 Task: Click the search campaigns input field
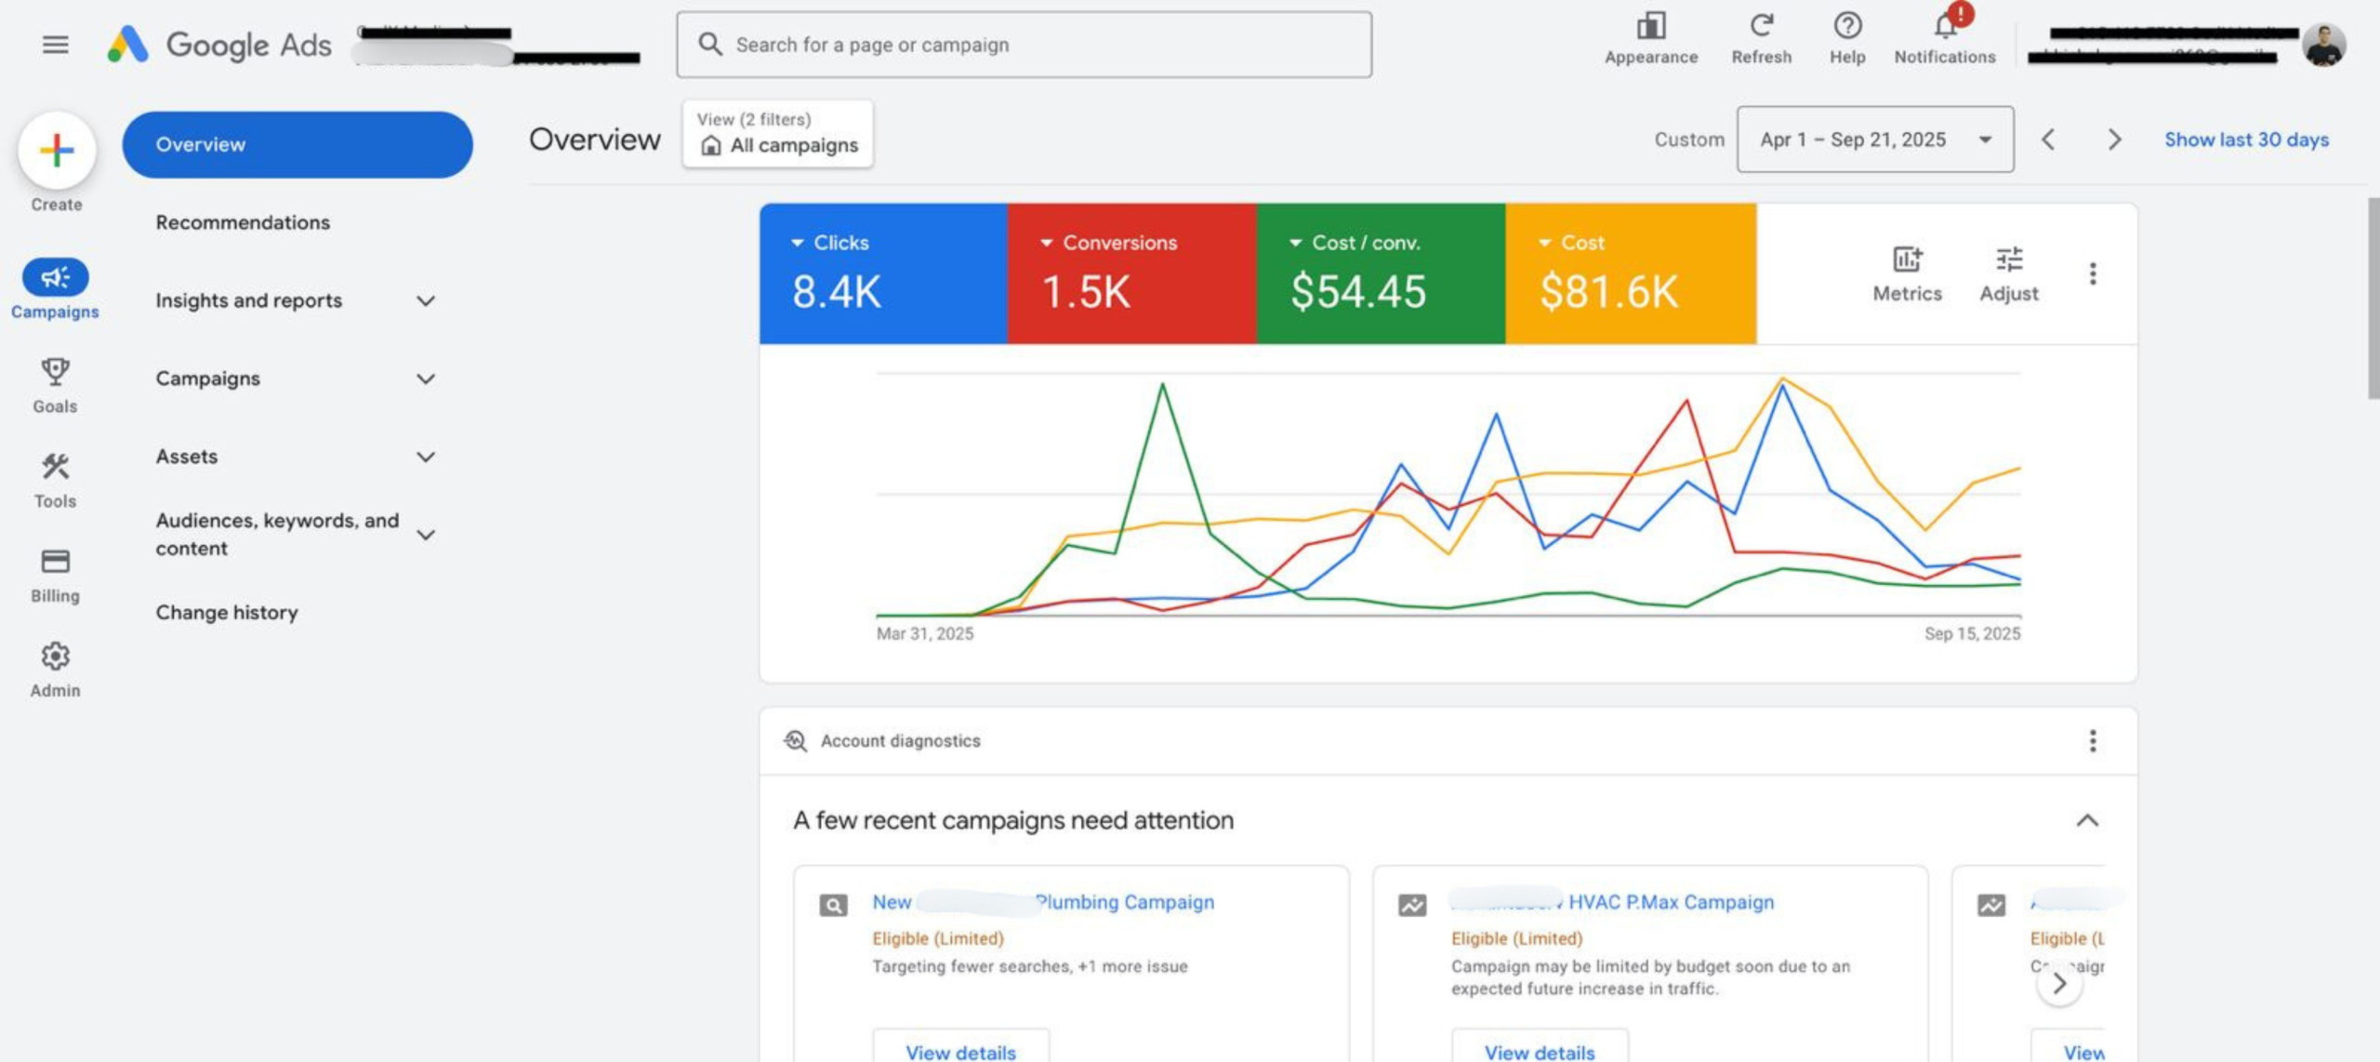click(1024, 45)
